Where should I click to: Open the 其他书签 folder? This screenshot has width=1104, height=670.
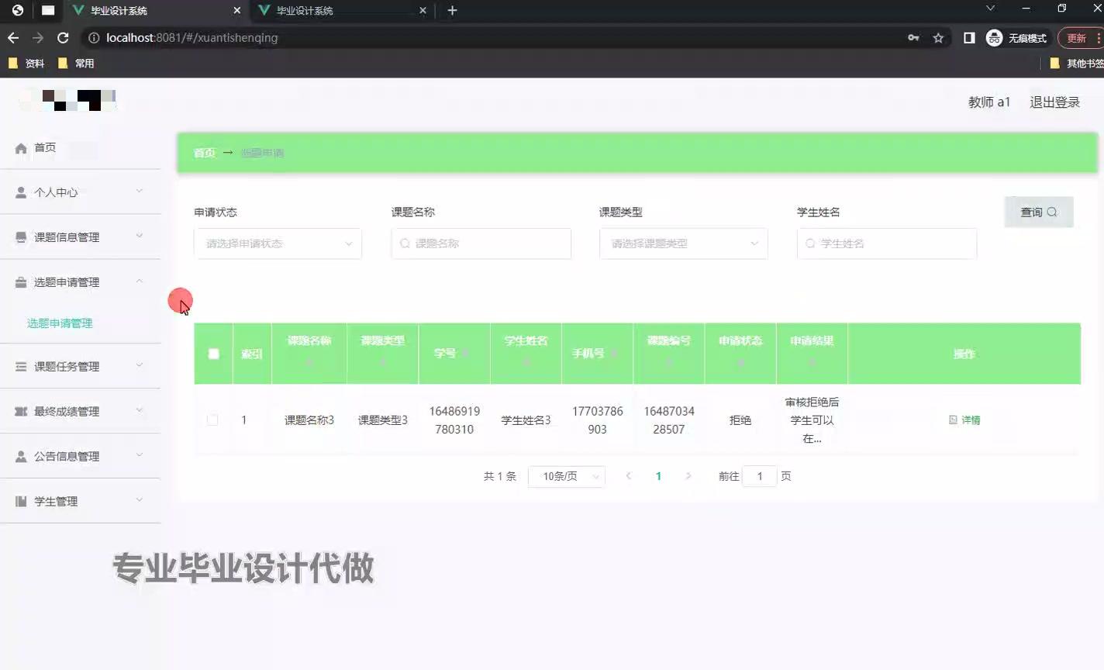[x=1076, y=63]
